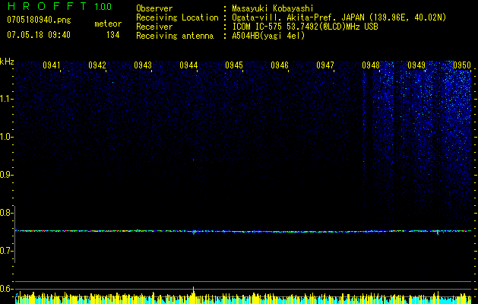The image size is (478, 304).
Task: Click the 0946 time marker
Action: [x=280, y=65]
